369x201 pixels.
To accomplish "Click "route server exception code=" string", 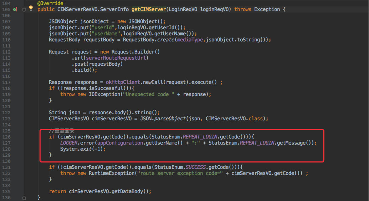I will [x=180, y=174].
